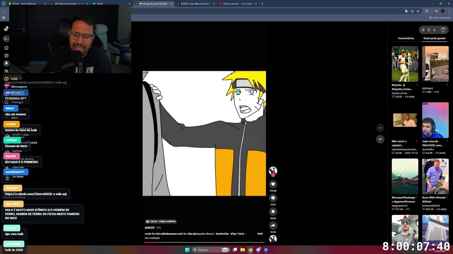Click the Chrome install app icon
453x254 pixels.
(412, 11)
